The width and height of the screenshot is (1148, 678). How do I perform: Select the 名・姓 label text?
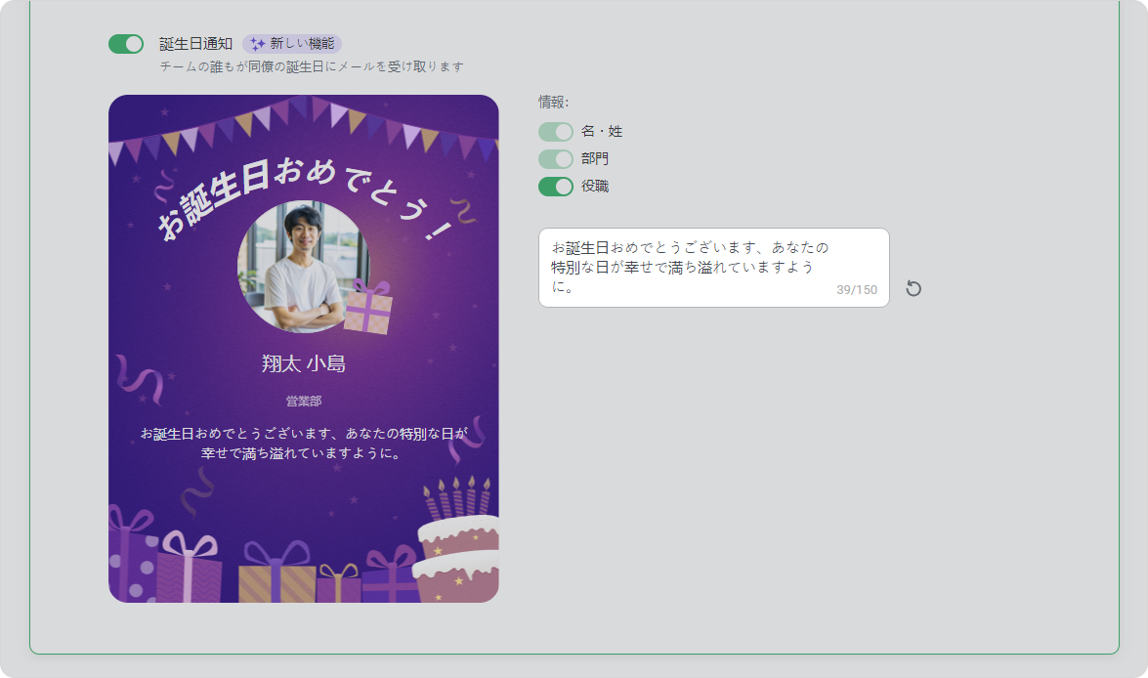(x=602, y=132)
